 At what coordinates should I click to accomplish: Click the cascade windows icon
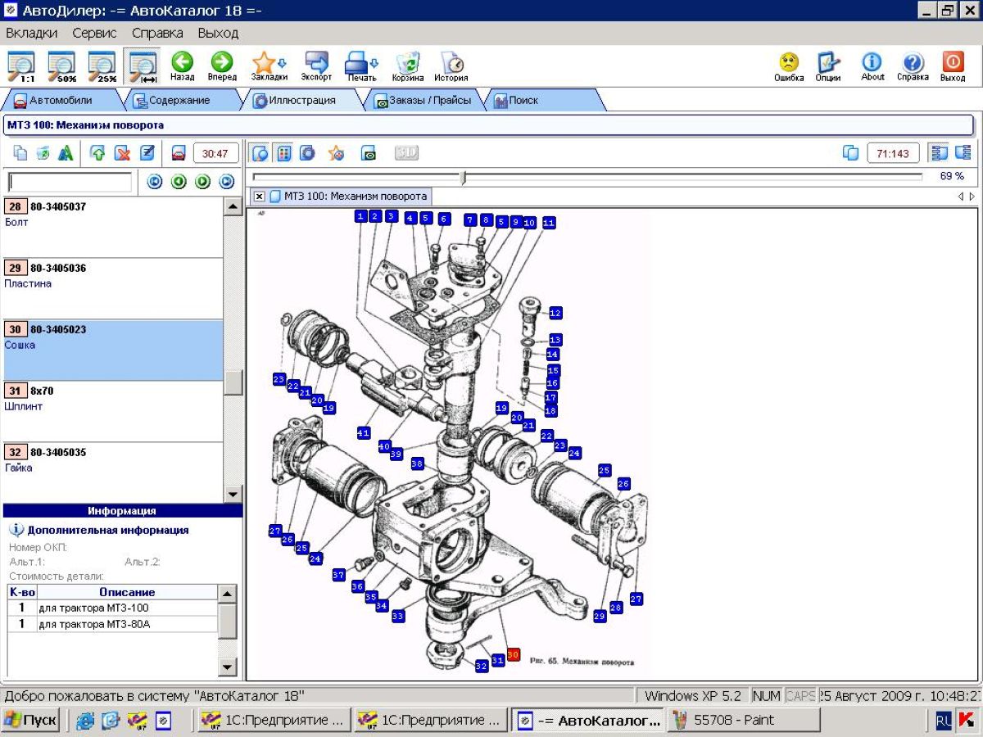[x=851, y=153]
